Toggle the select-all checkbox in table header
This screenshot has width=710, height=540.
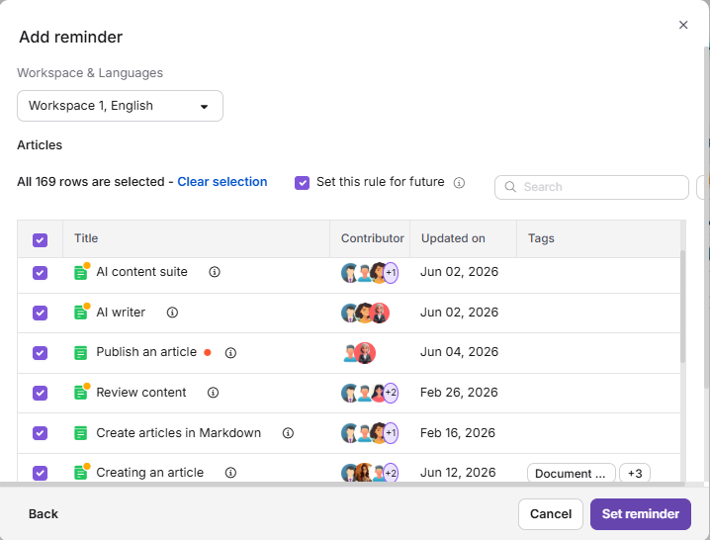pos(40,240)
